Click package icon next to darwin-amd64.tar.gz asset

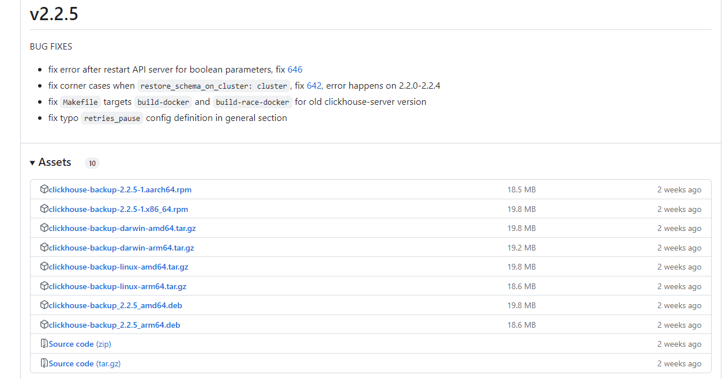point(44,228)
